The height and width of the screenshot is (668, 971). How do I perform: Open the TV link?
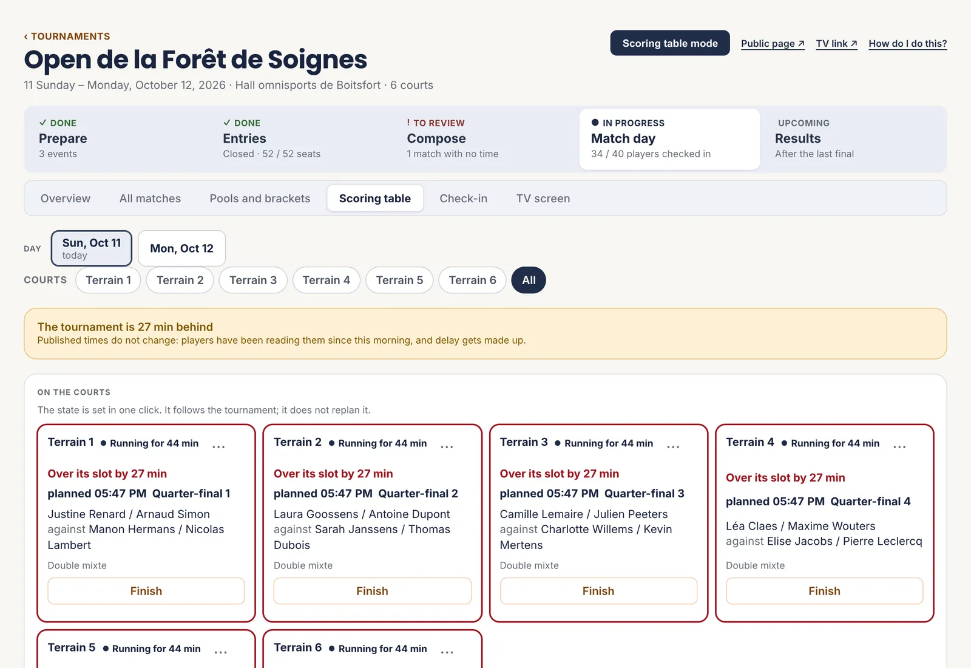click(836, 44)
